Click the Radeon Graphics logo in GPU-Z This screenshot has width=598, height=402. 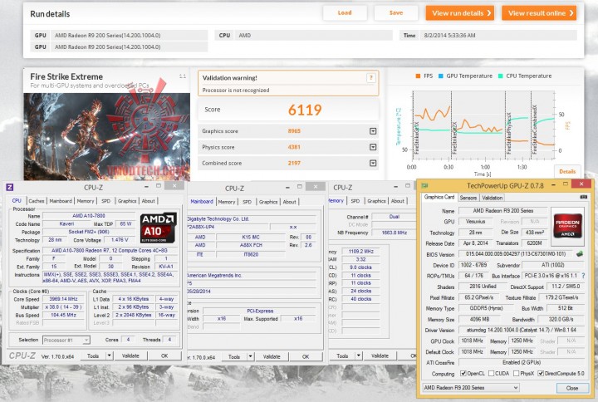(567, 227)
